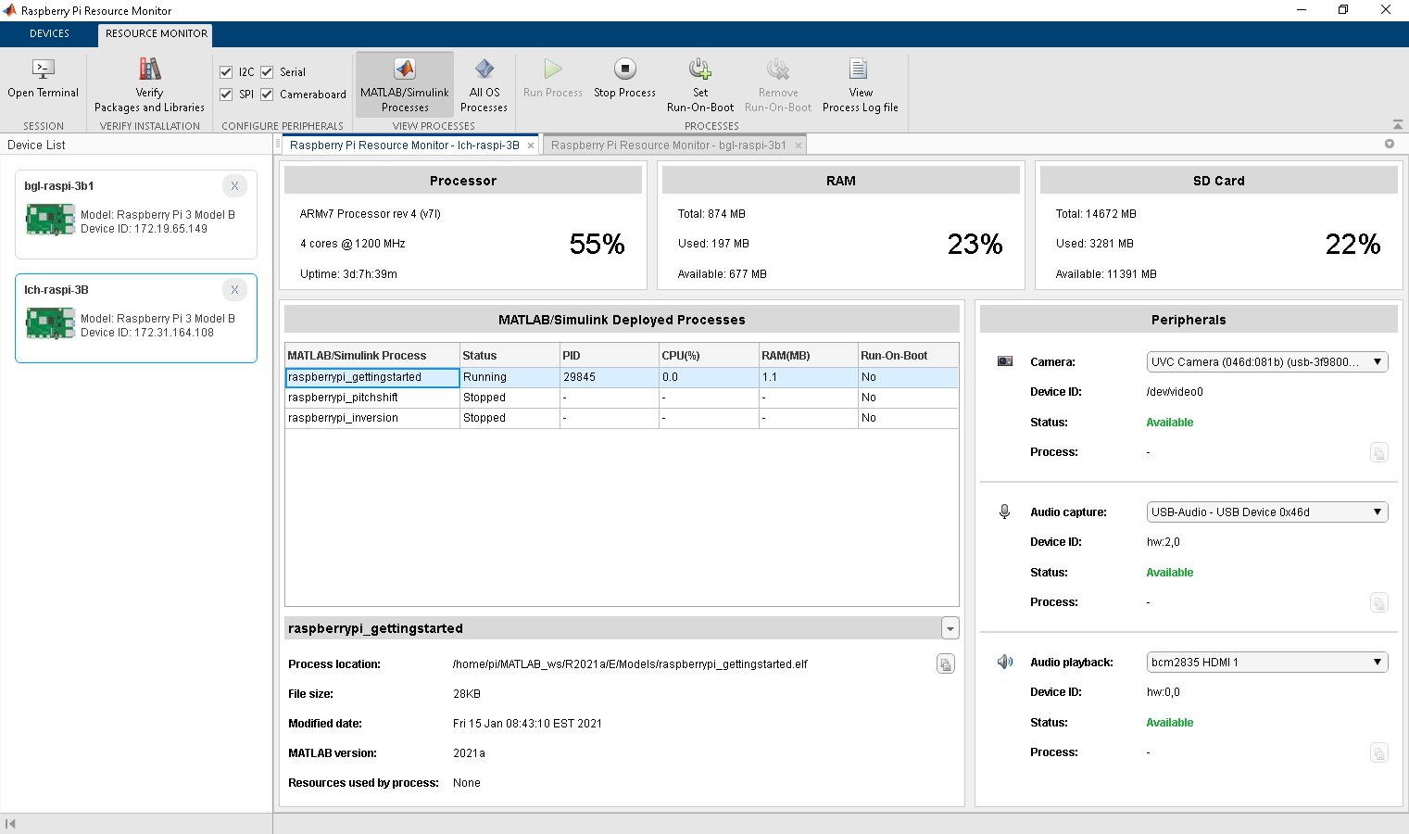The image size is (1409, 834).
Task: Uncheck the I2C peripheral checkbox
Action: point(226,72)
